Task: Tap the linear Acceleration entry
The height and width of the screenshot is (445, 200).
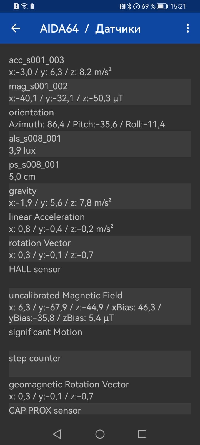Action: (100, 223)
